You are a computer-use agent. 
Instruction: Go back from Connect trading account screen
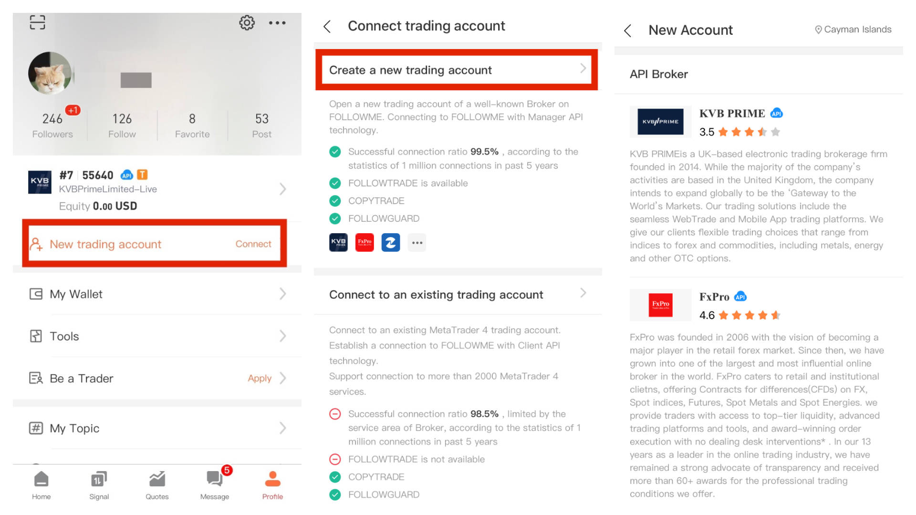coord(327,26)
